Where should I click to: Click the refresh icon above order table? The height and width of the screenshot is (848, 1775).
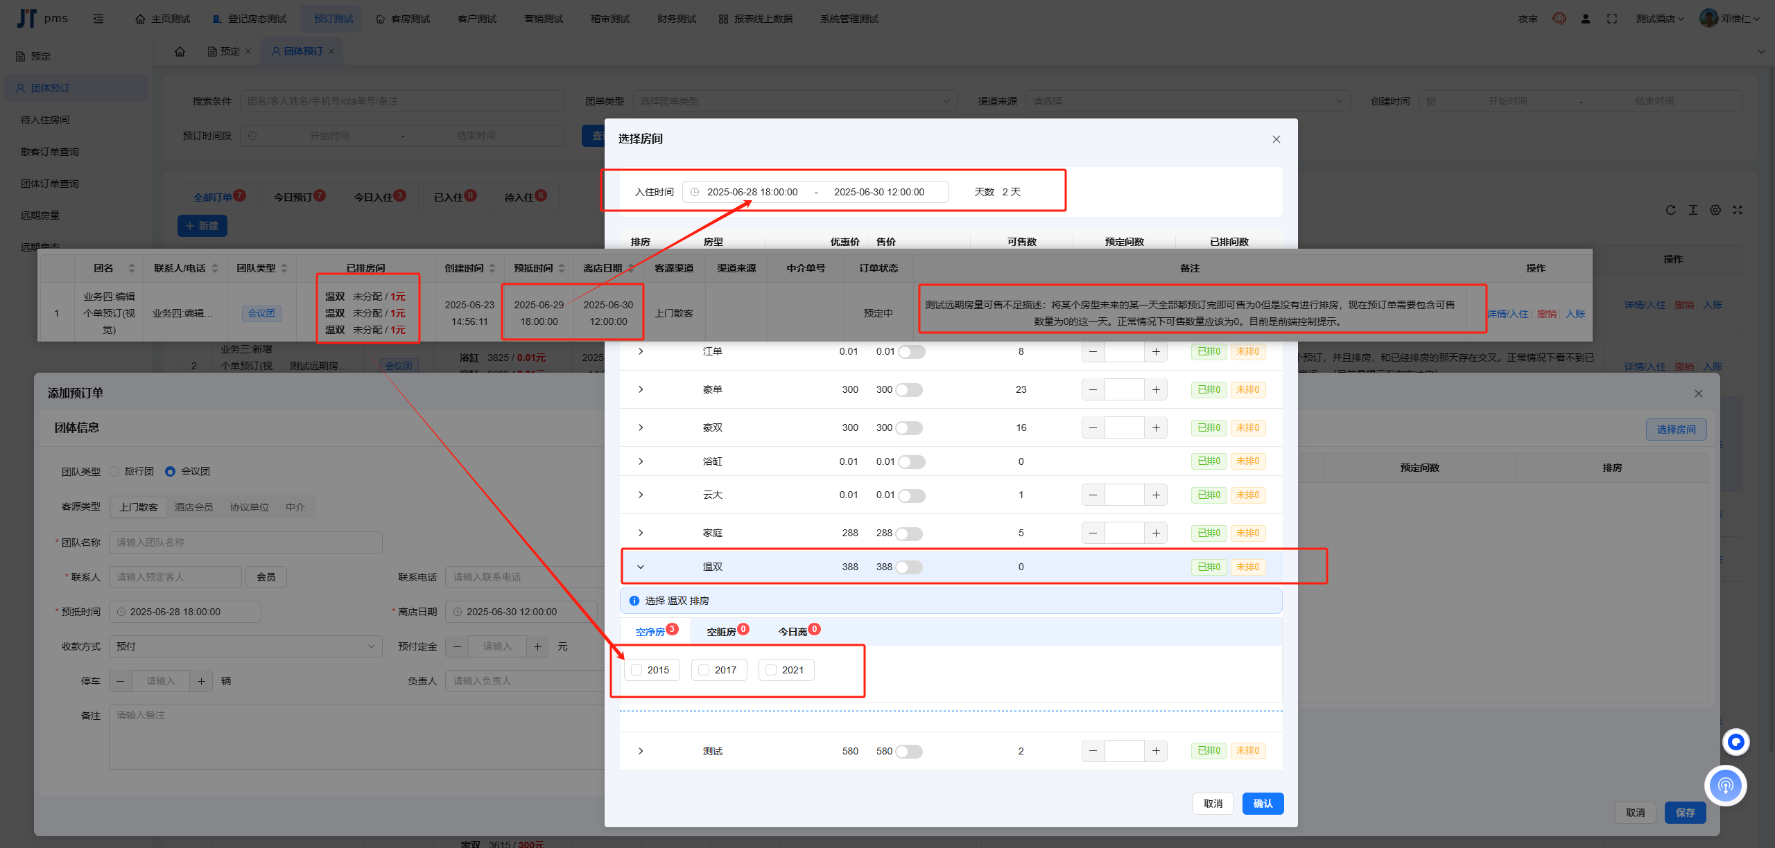coord(1670,210)
